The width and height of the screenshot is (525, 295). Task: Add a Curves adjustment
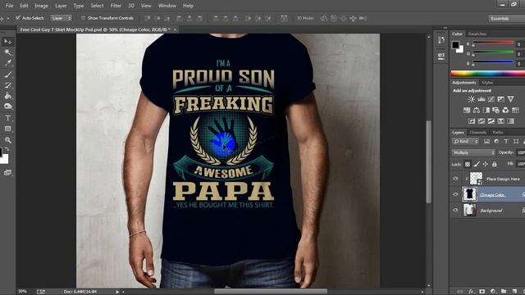[x=491, y=99]
